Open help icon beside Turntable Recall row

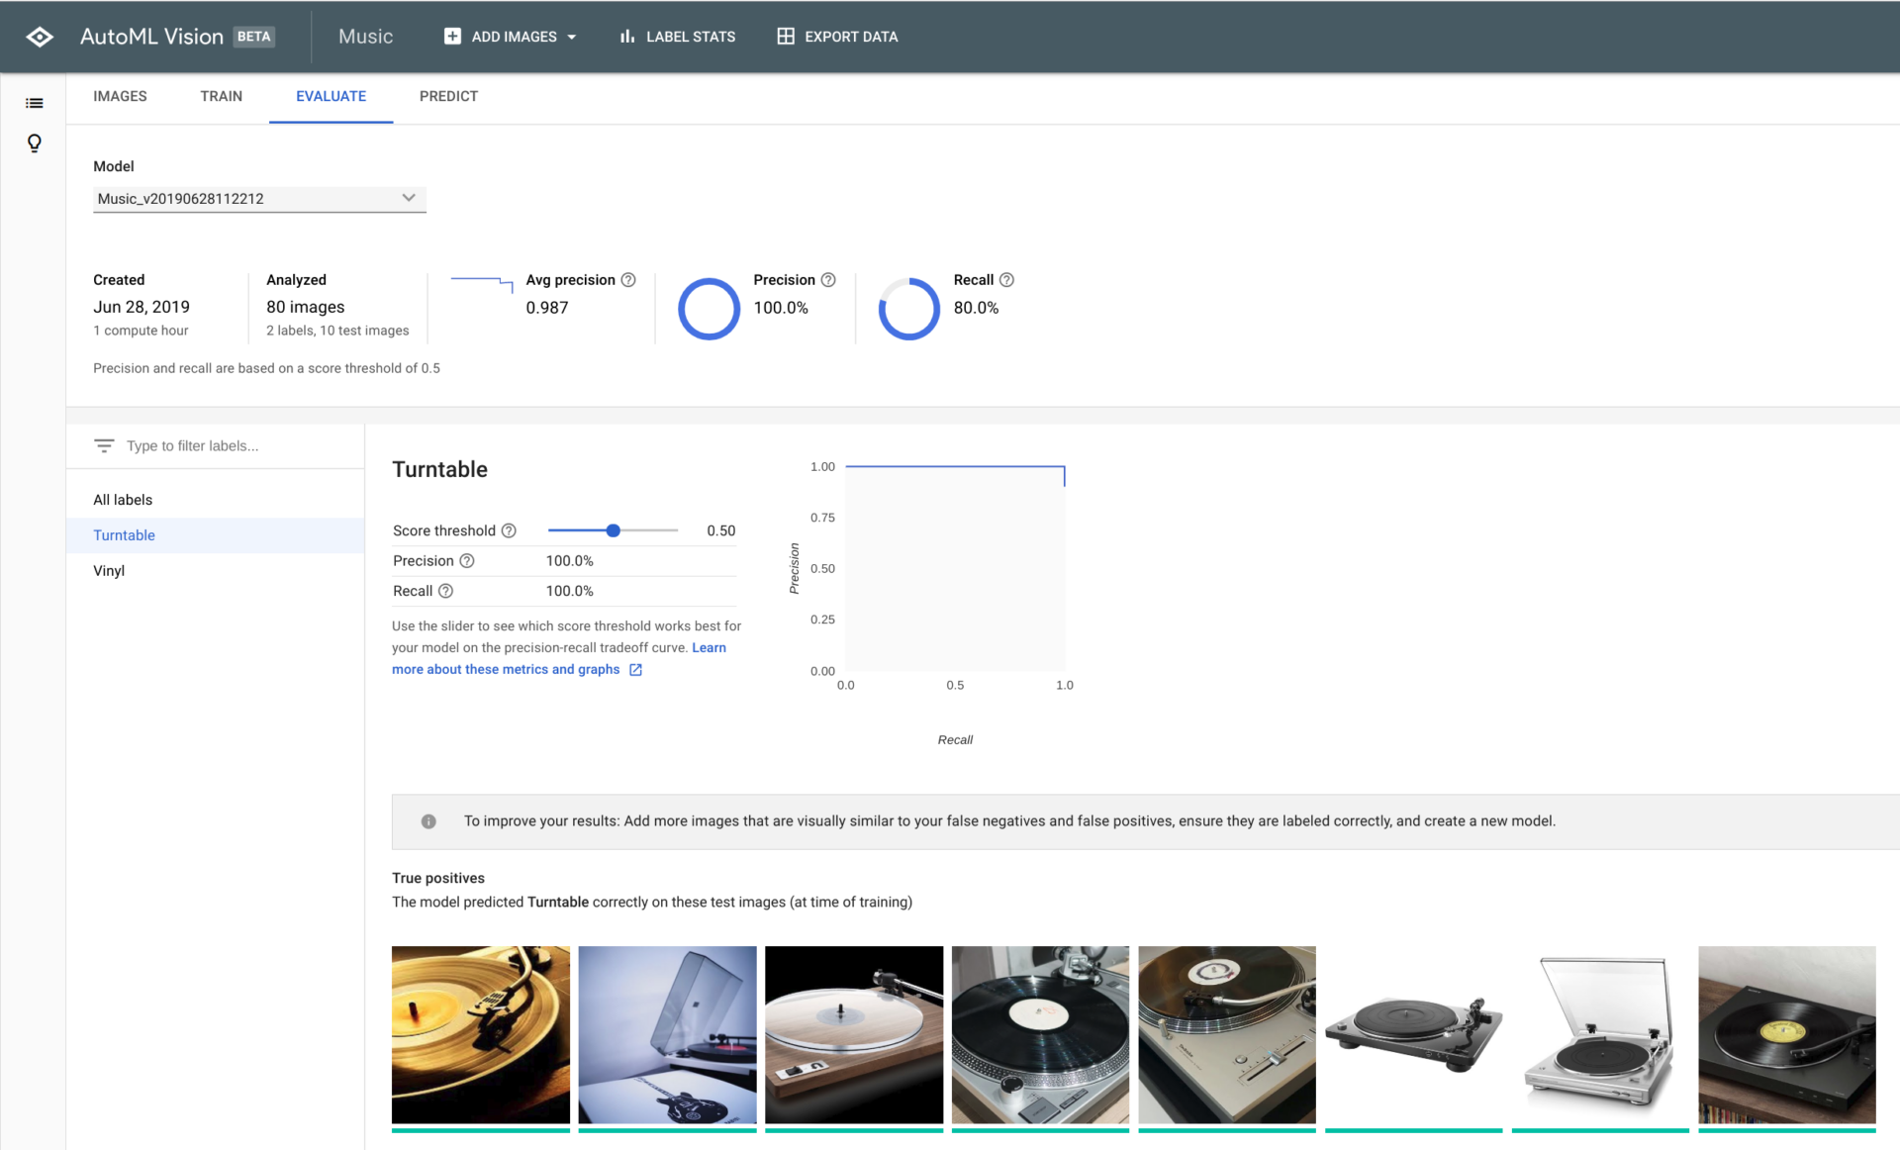446,591
